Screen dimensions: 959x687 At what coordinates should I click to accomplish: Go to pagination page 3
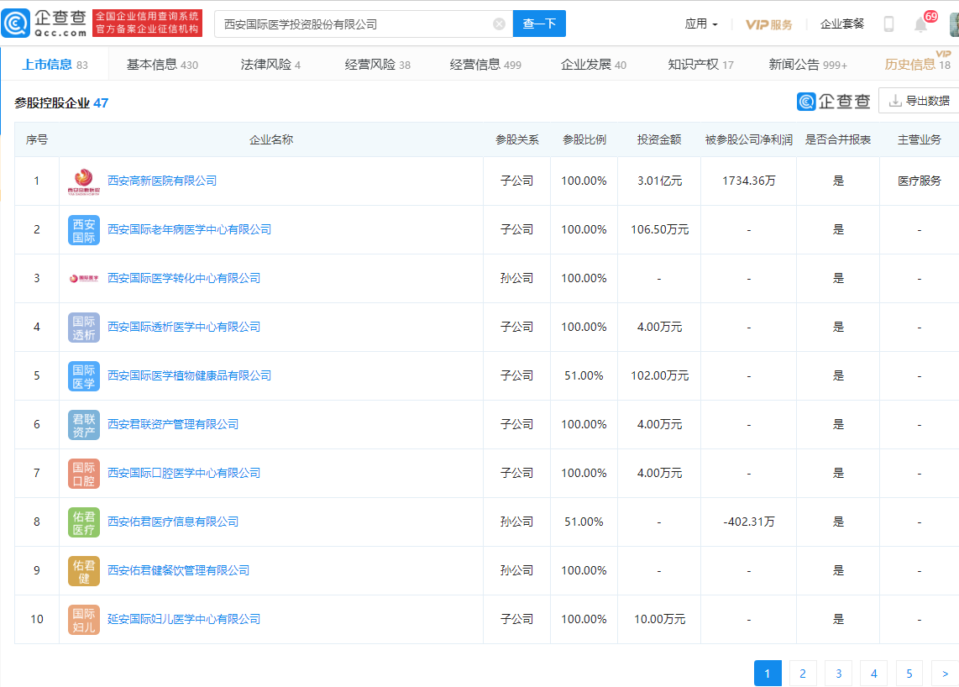click(839, 673)
